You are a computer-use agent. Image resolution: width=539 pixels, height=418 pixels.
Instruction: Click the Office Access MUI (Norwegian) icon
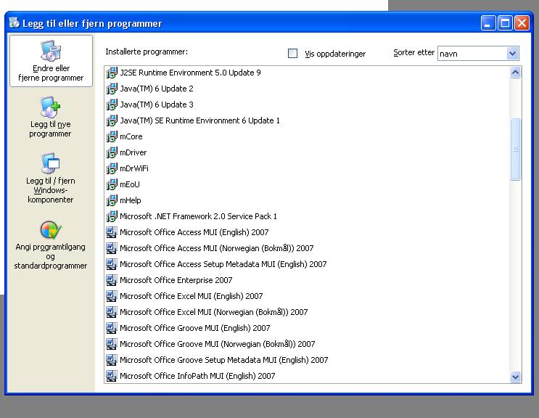pyautogui.click(x=112, y=248)
